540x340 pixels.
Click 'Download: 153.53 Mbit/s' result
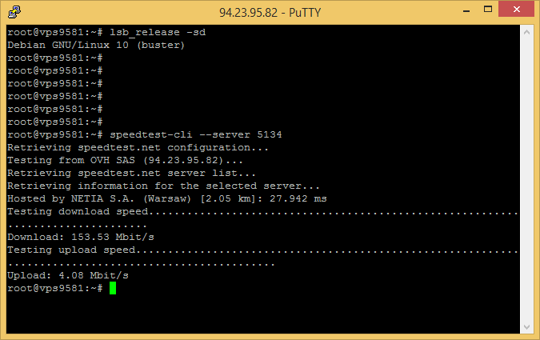[x=81, y=237]
